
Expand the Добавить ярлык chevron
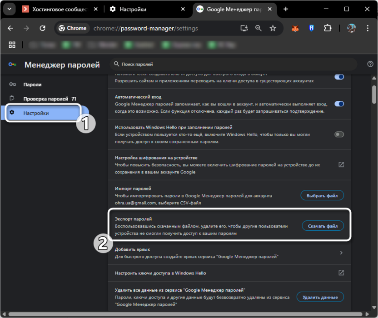[x=341, y=253]
